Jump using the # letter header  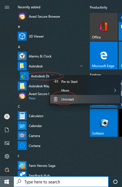pyautogui.click(x=19, y=27)
